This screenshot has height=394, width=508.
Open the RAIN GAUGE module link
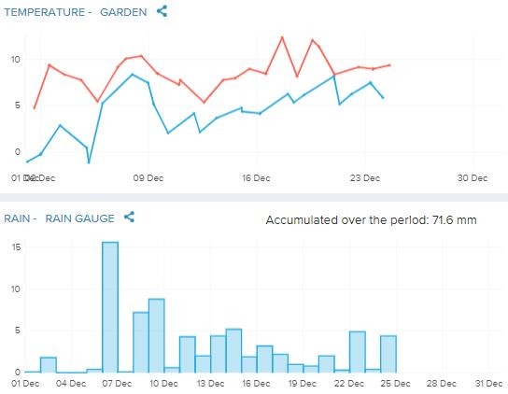tap(79, 218)
